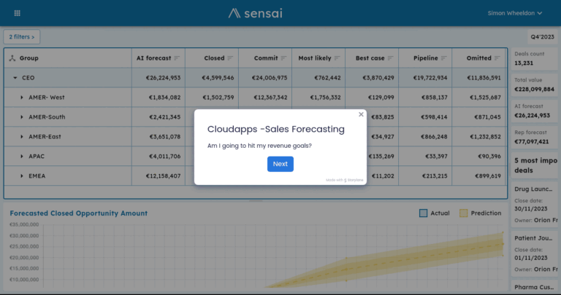Expand the EMEA row
Screen dimensions: 561x295
(x=22, y=176)
